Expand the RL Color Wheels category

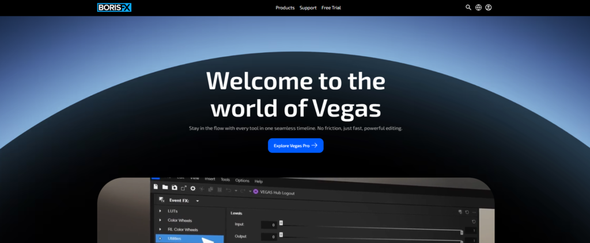coord(160,229)
